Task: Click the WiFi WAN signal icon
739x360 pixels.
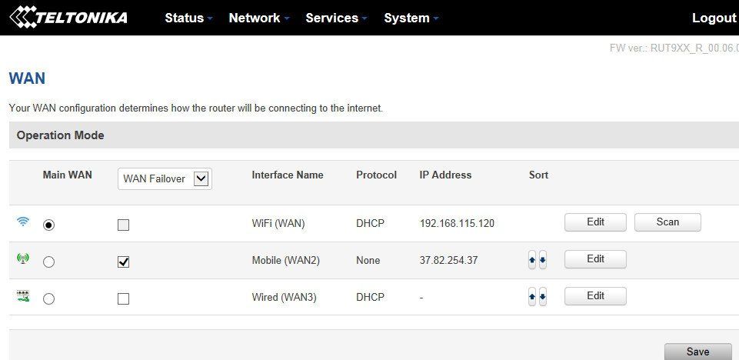Action: [23, 222]
